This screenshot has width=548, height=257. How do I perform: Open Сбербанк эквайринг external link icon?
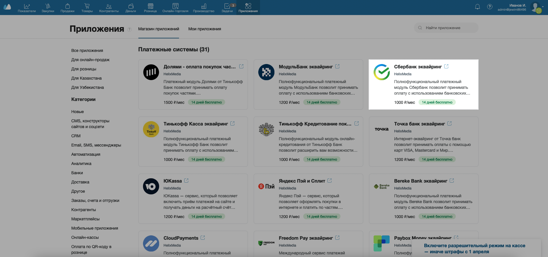[446, 66]
